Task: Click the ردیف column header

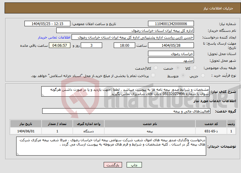Action: click(231, 124)
